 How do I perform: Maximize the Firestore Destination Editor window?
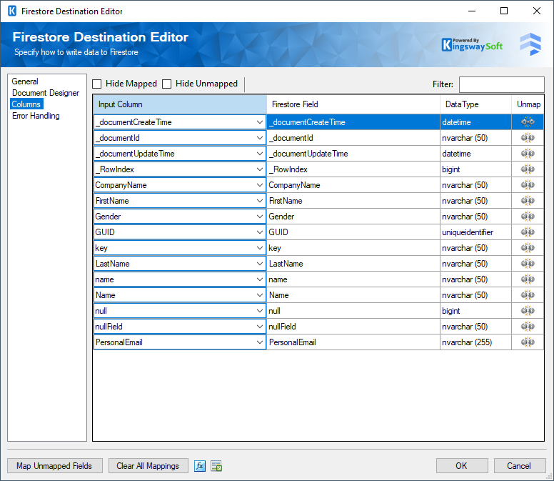(x=504, y=11)
